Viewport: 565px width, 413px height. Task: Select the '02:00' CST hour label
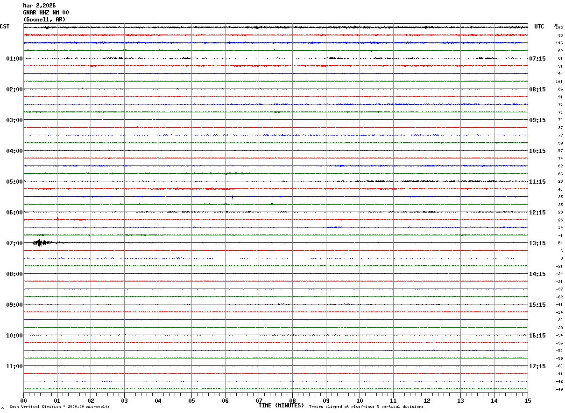[14, 89]
